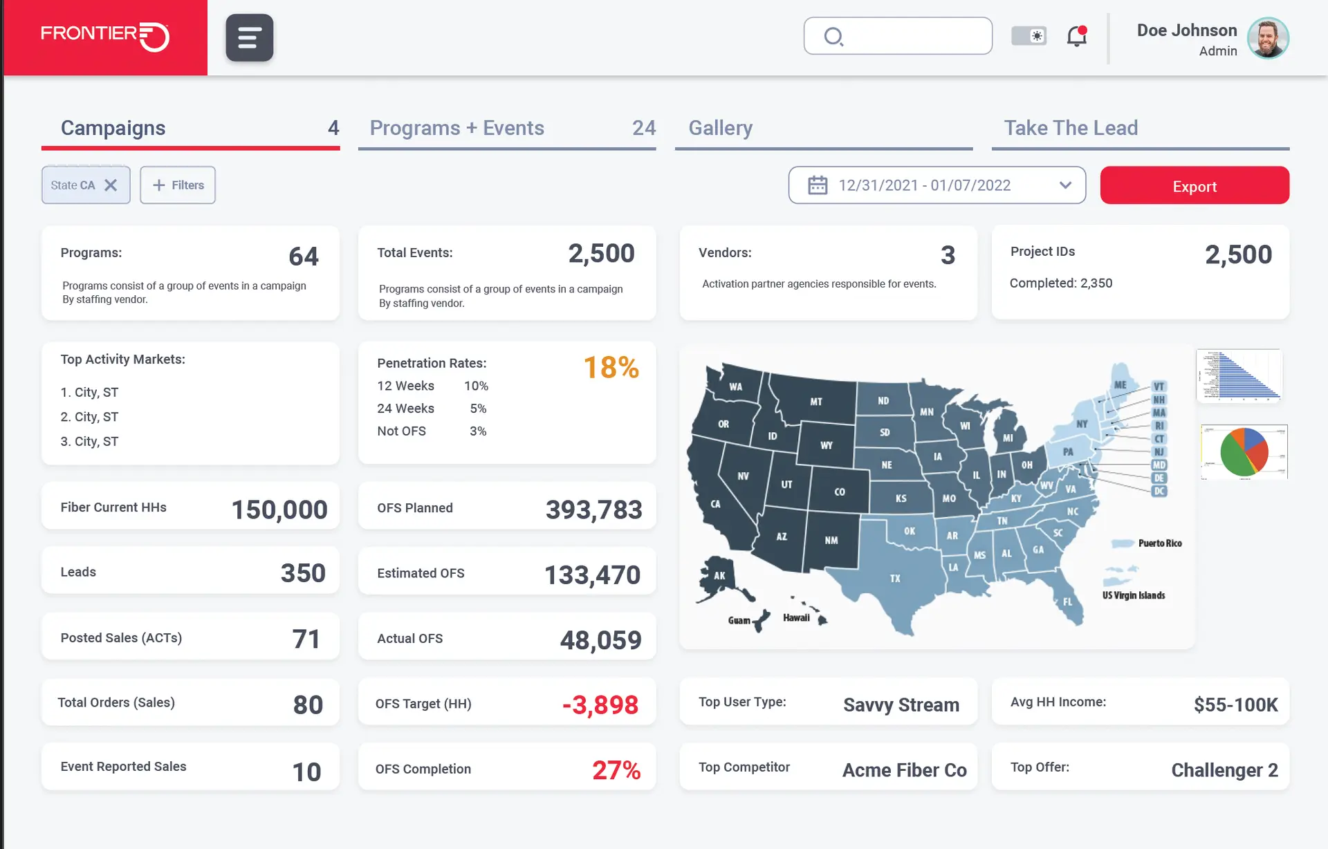Click the Frontier logo
Image resolution: width=1328 pixels, height=849 pixels.
[105, 37]
